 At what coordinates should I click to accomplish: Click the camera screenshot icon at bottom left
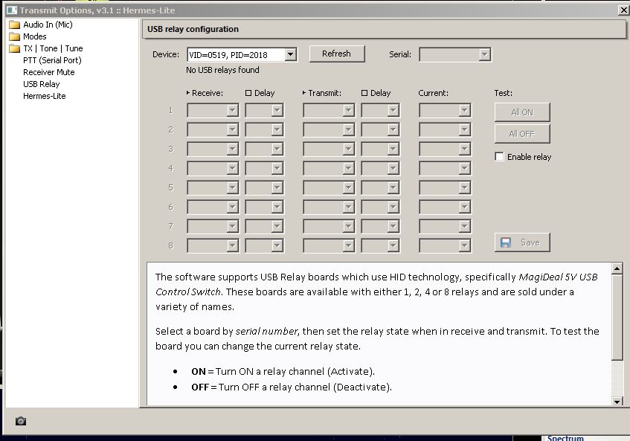pos(21,421)
